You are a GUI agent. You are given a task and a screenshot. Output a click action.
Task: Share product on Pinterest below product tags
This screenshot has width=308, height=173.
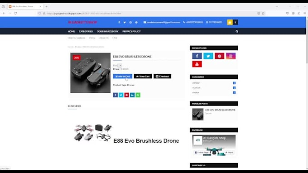(x=127, y=95)
